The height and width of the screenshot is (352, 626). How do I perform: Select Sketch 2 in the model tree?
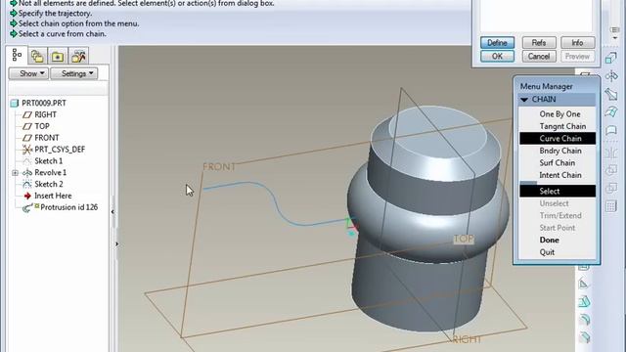[x=49, y=184]
